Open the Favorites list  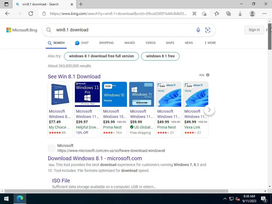(x=217, y=14)
